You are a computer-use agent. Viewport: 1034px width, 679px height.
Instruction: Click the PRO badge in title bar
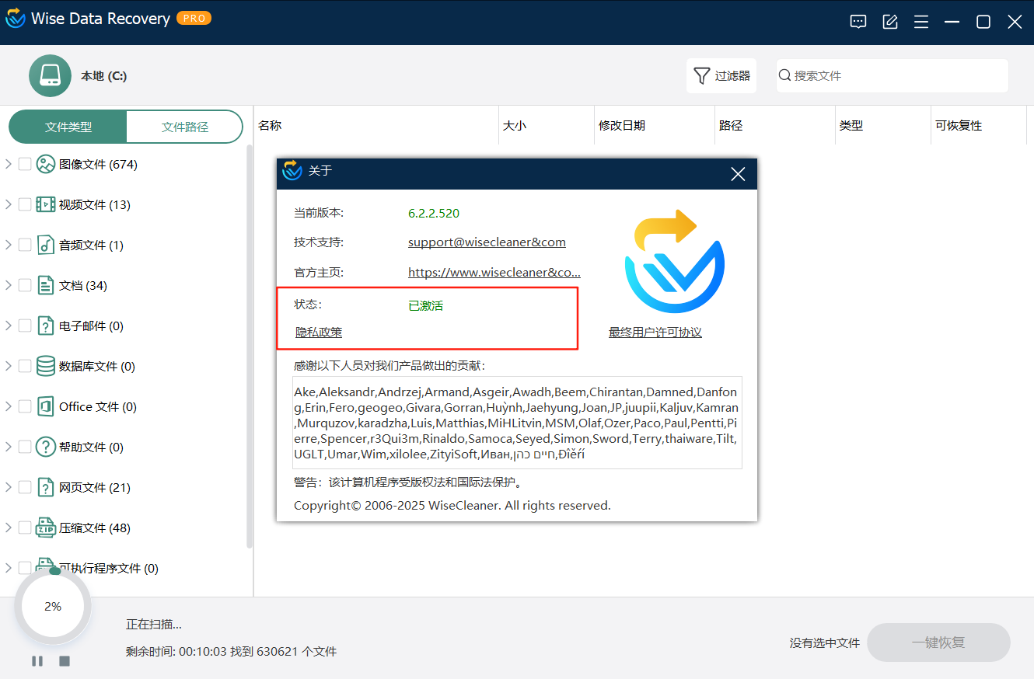coord(194,18)
